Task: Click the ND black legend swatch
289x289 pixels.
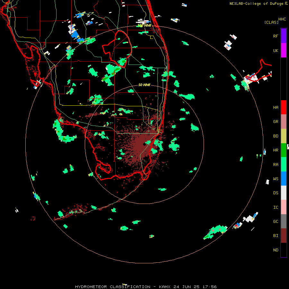Action: [x=284, y=250]
